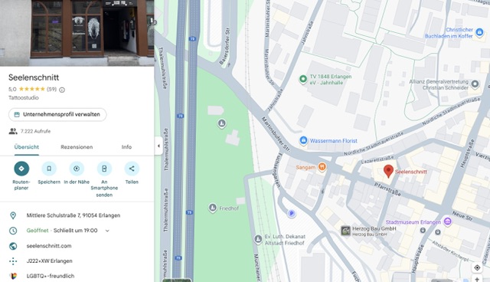Collapse the side panel arrow
This screenshot has width=490, height=282.
(158, 146)
